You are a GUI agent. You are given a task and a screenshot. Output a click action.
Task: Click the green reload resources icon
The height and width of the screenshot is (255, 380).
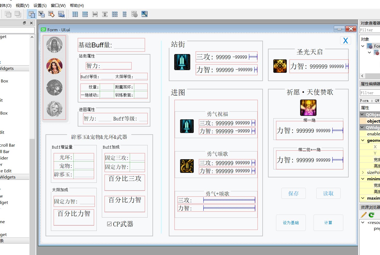(371, 215)
